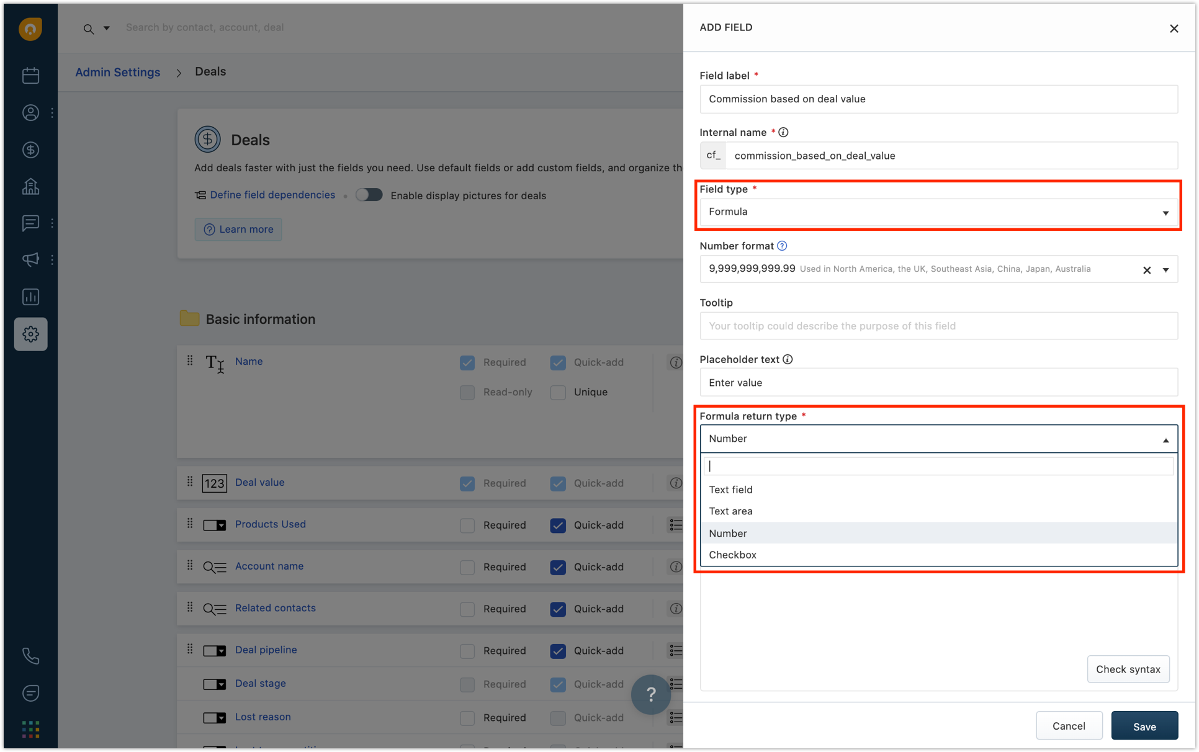Click the Check syntax button
The image size is (1199, 752).
point(1128,669)
